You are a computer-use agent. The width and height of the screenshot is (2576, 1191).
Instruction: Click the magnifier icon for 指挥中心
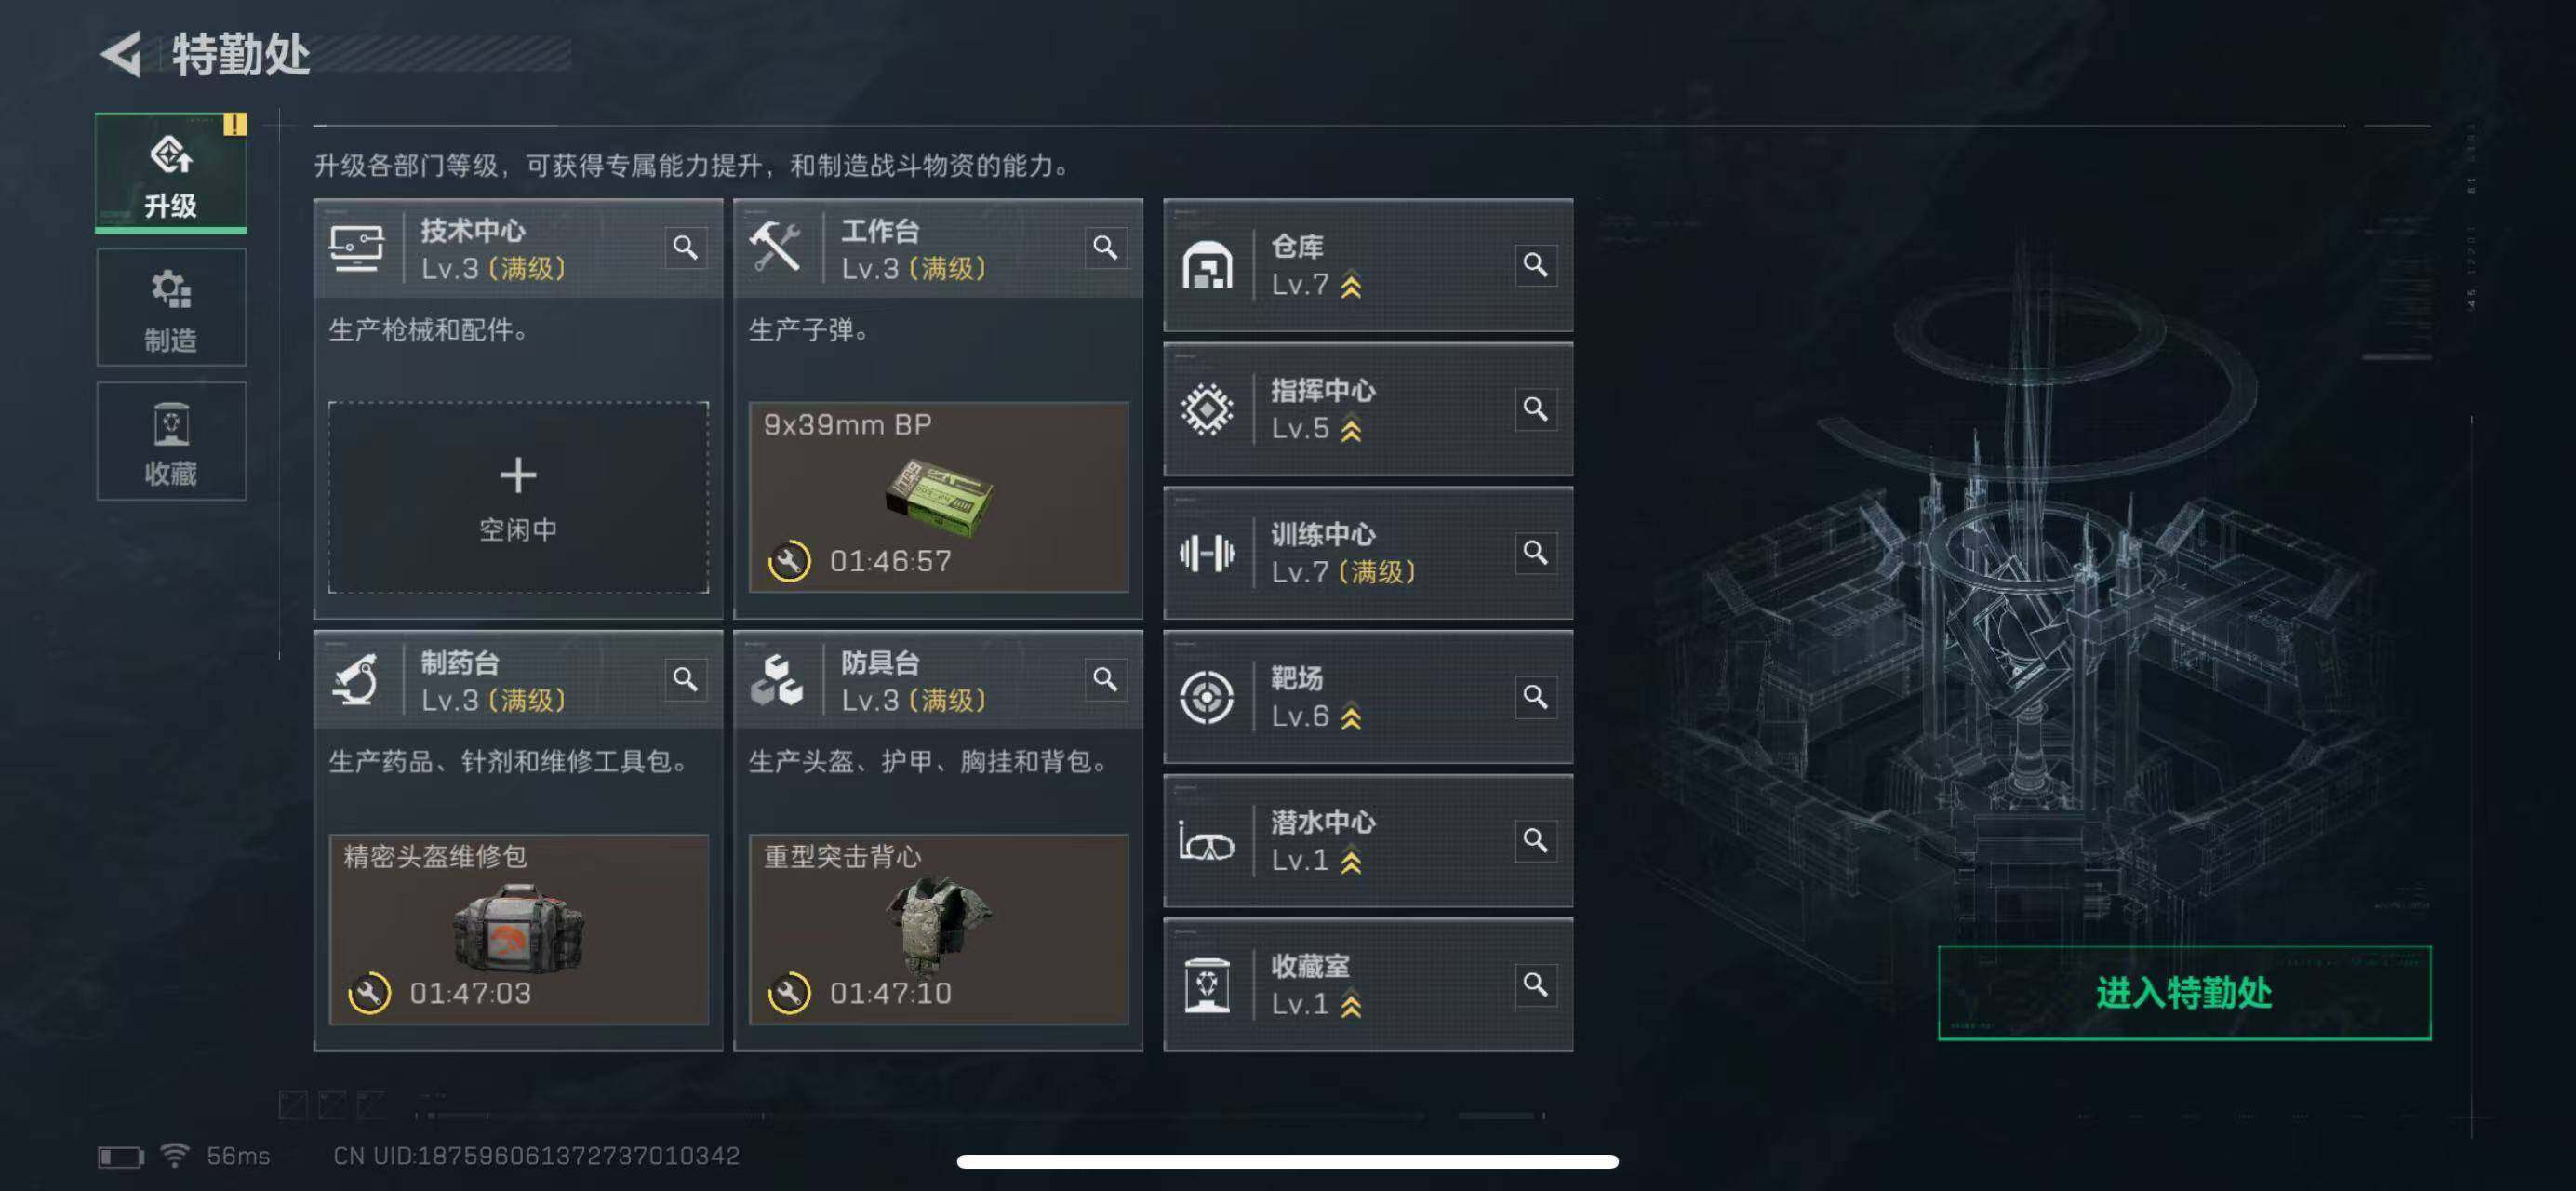coord(1535,409)
